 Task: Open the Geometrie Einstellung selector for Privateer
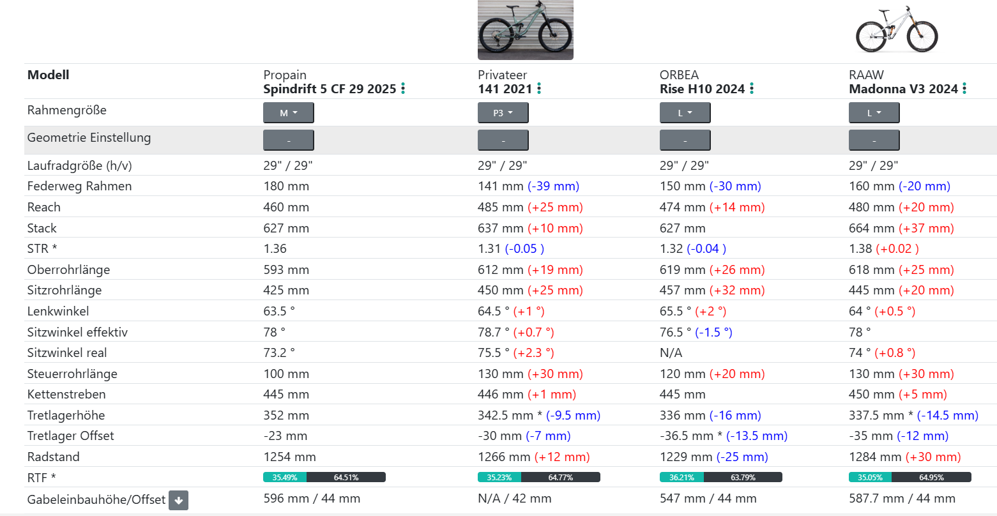point(503,140)
